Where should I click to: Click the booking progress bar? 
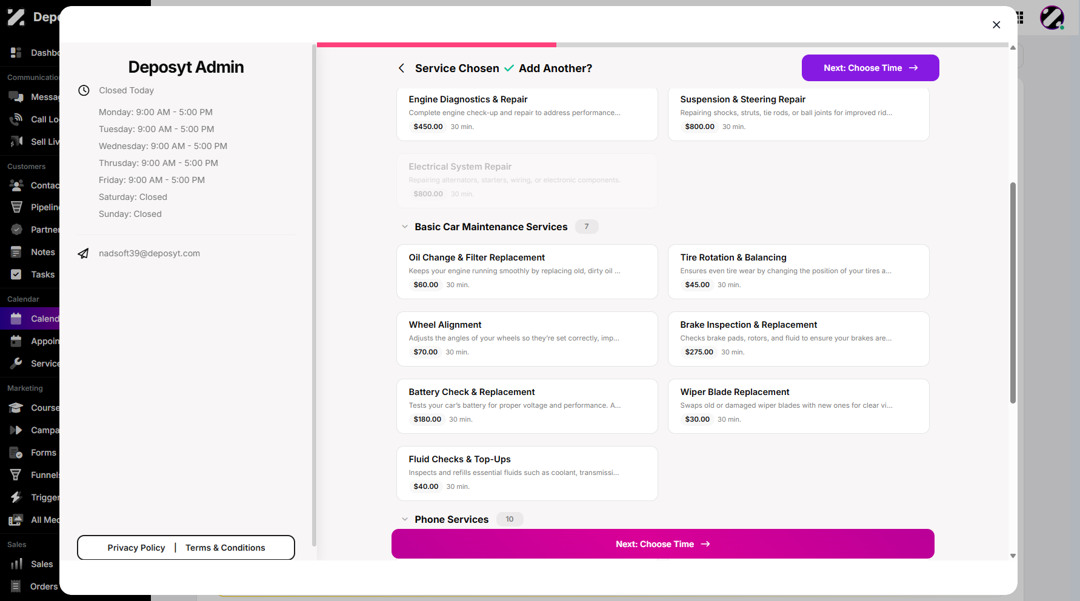point(662,45)
